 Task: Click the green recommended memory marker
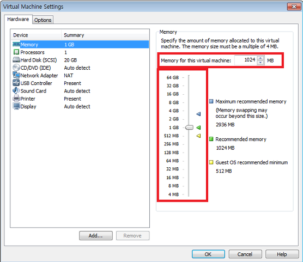click(x=198, y=127)
